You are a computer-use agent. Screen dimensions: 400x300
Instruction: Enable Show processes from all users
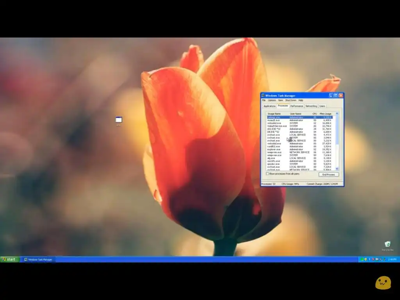pyautogui.click(x=267, y=174)
